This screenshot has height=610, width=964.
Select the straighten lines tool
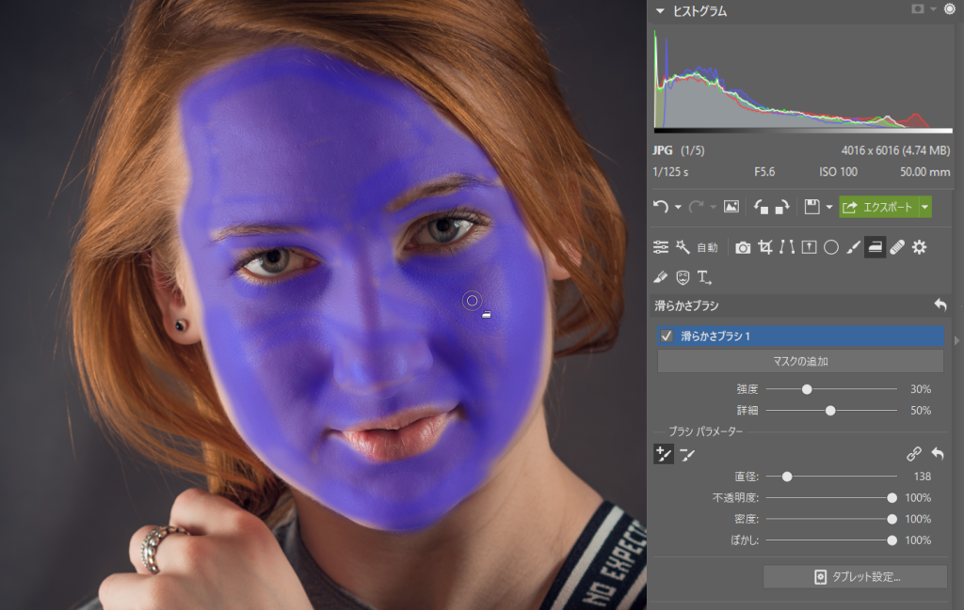(x=787, y=247)
